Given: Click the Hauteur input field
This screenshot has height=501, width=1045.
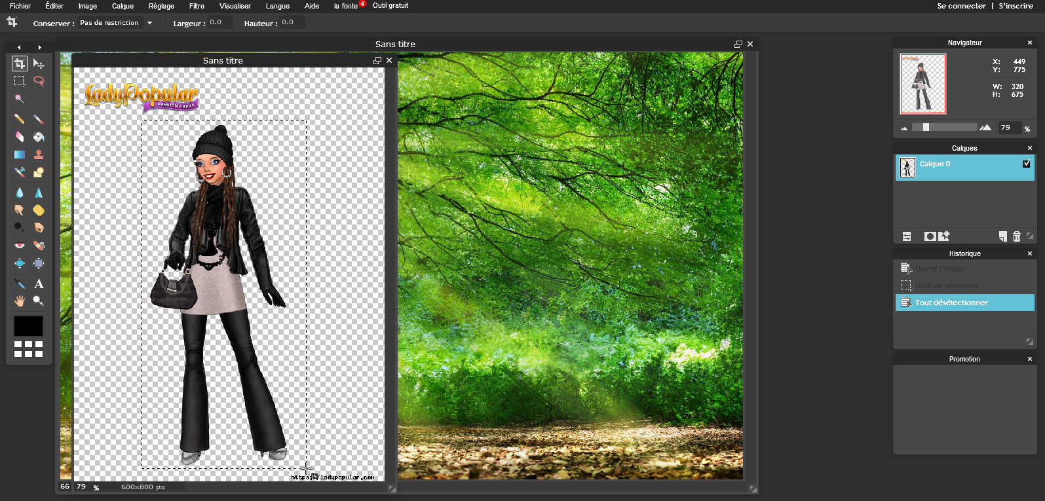Looking at the screenshot, I should pyautogui.click(x=292, y=23).
